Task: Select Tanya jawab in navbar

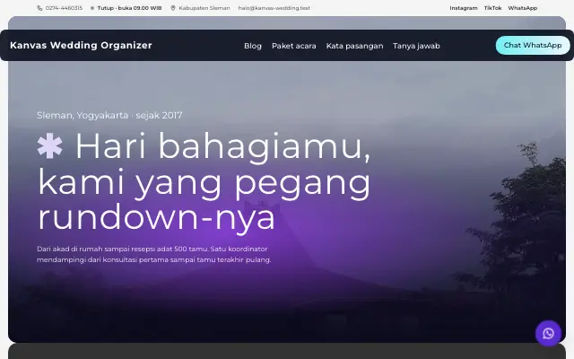Action: click(416, 46)
